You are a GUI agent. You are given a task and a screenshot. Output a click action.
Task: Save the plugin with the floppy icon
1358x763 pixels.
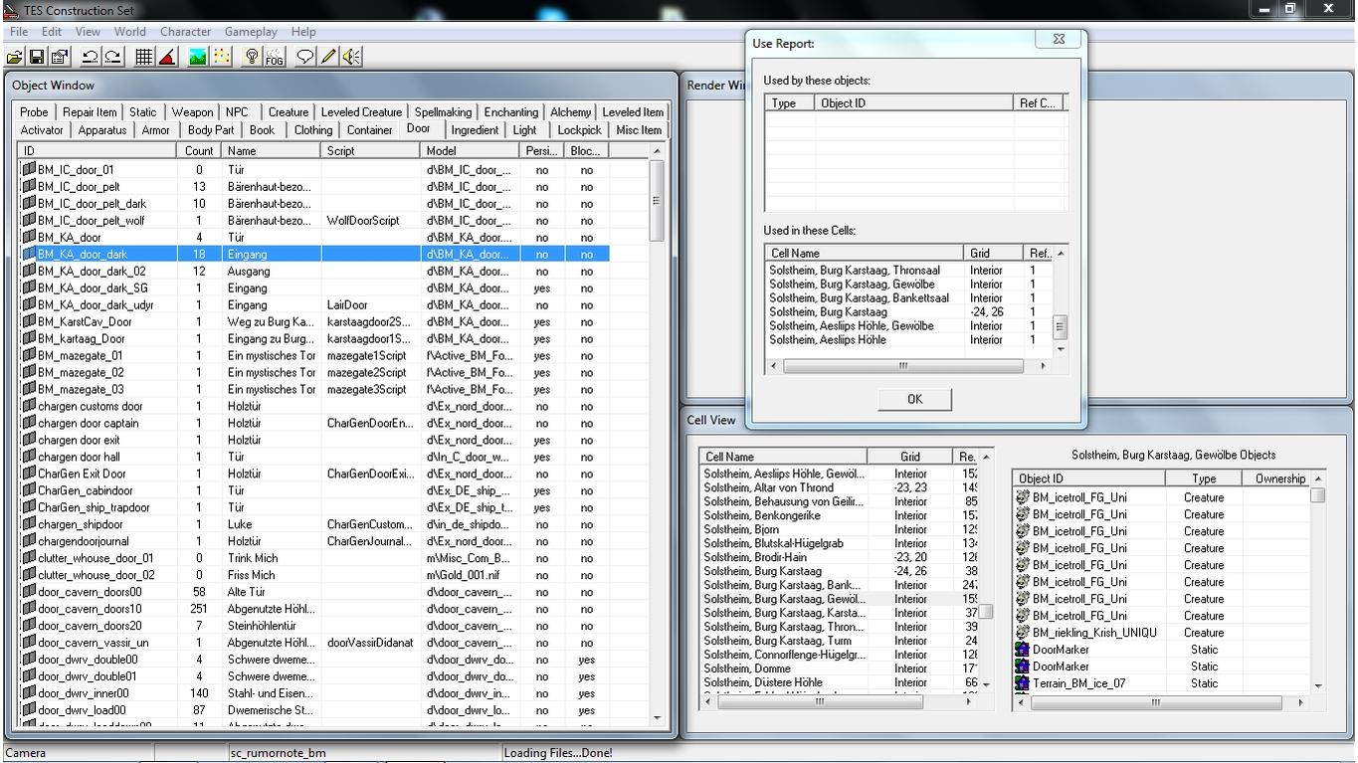pyautogui.click(x=37, y=57)
